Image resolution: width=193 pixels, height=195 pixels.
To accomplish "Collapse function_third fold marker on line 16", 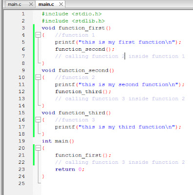I will [38, 120].
